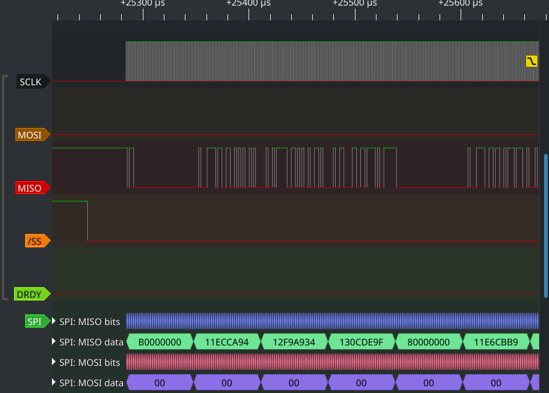Screen dimensions: 549x393
Task: Select MISO data value 80000000
Action: [428, 342]
